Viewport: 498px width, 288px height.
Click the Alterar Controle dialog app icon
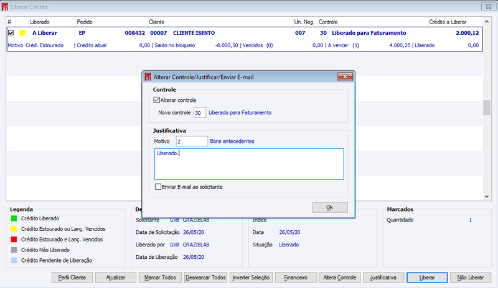click(148, 77)
